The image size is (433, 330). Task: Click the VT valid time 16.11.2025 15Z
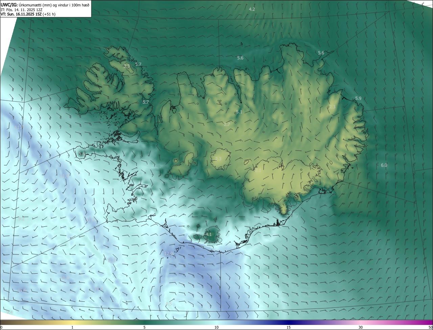[28, 14]
